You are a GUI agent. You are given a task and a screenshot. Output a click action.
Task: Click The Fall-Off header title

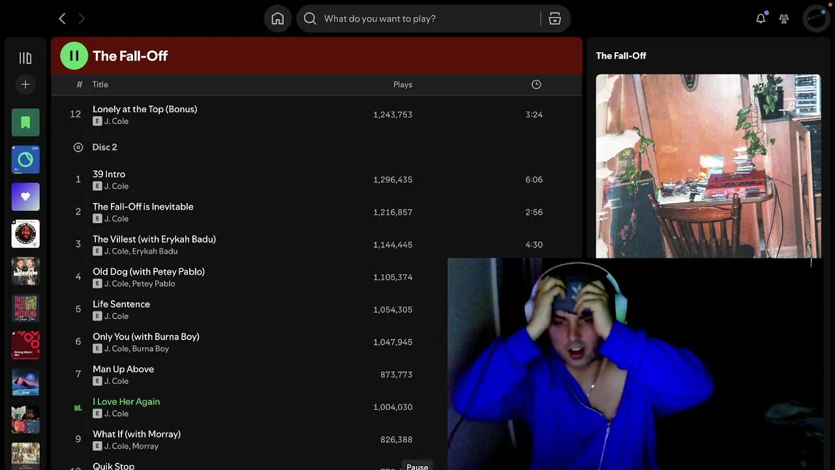(x=130, y=56)
